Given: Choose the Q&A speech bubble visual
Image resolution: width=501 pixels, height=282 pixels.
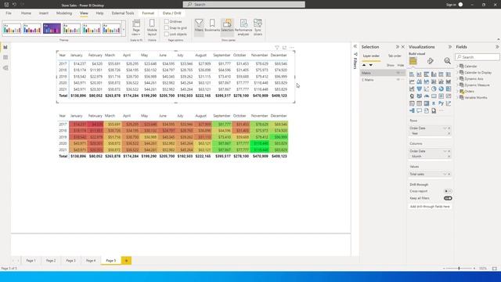Looking at the screenshot, I should 419,110.
